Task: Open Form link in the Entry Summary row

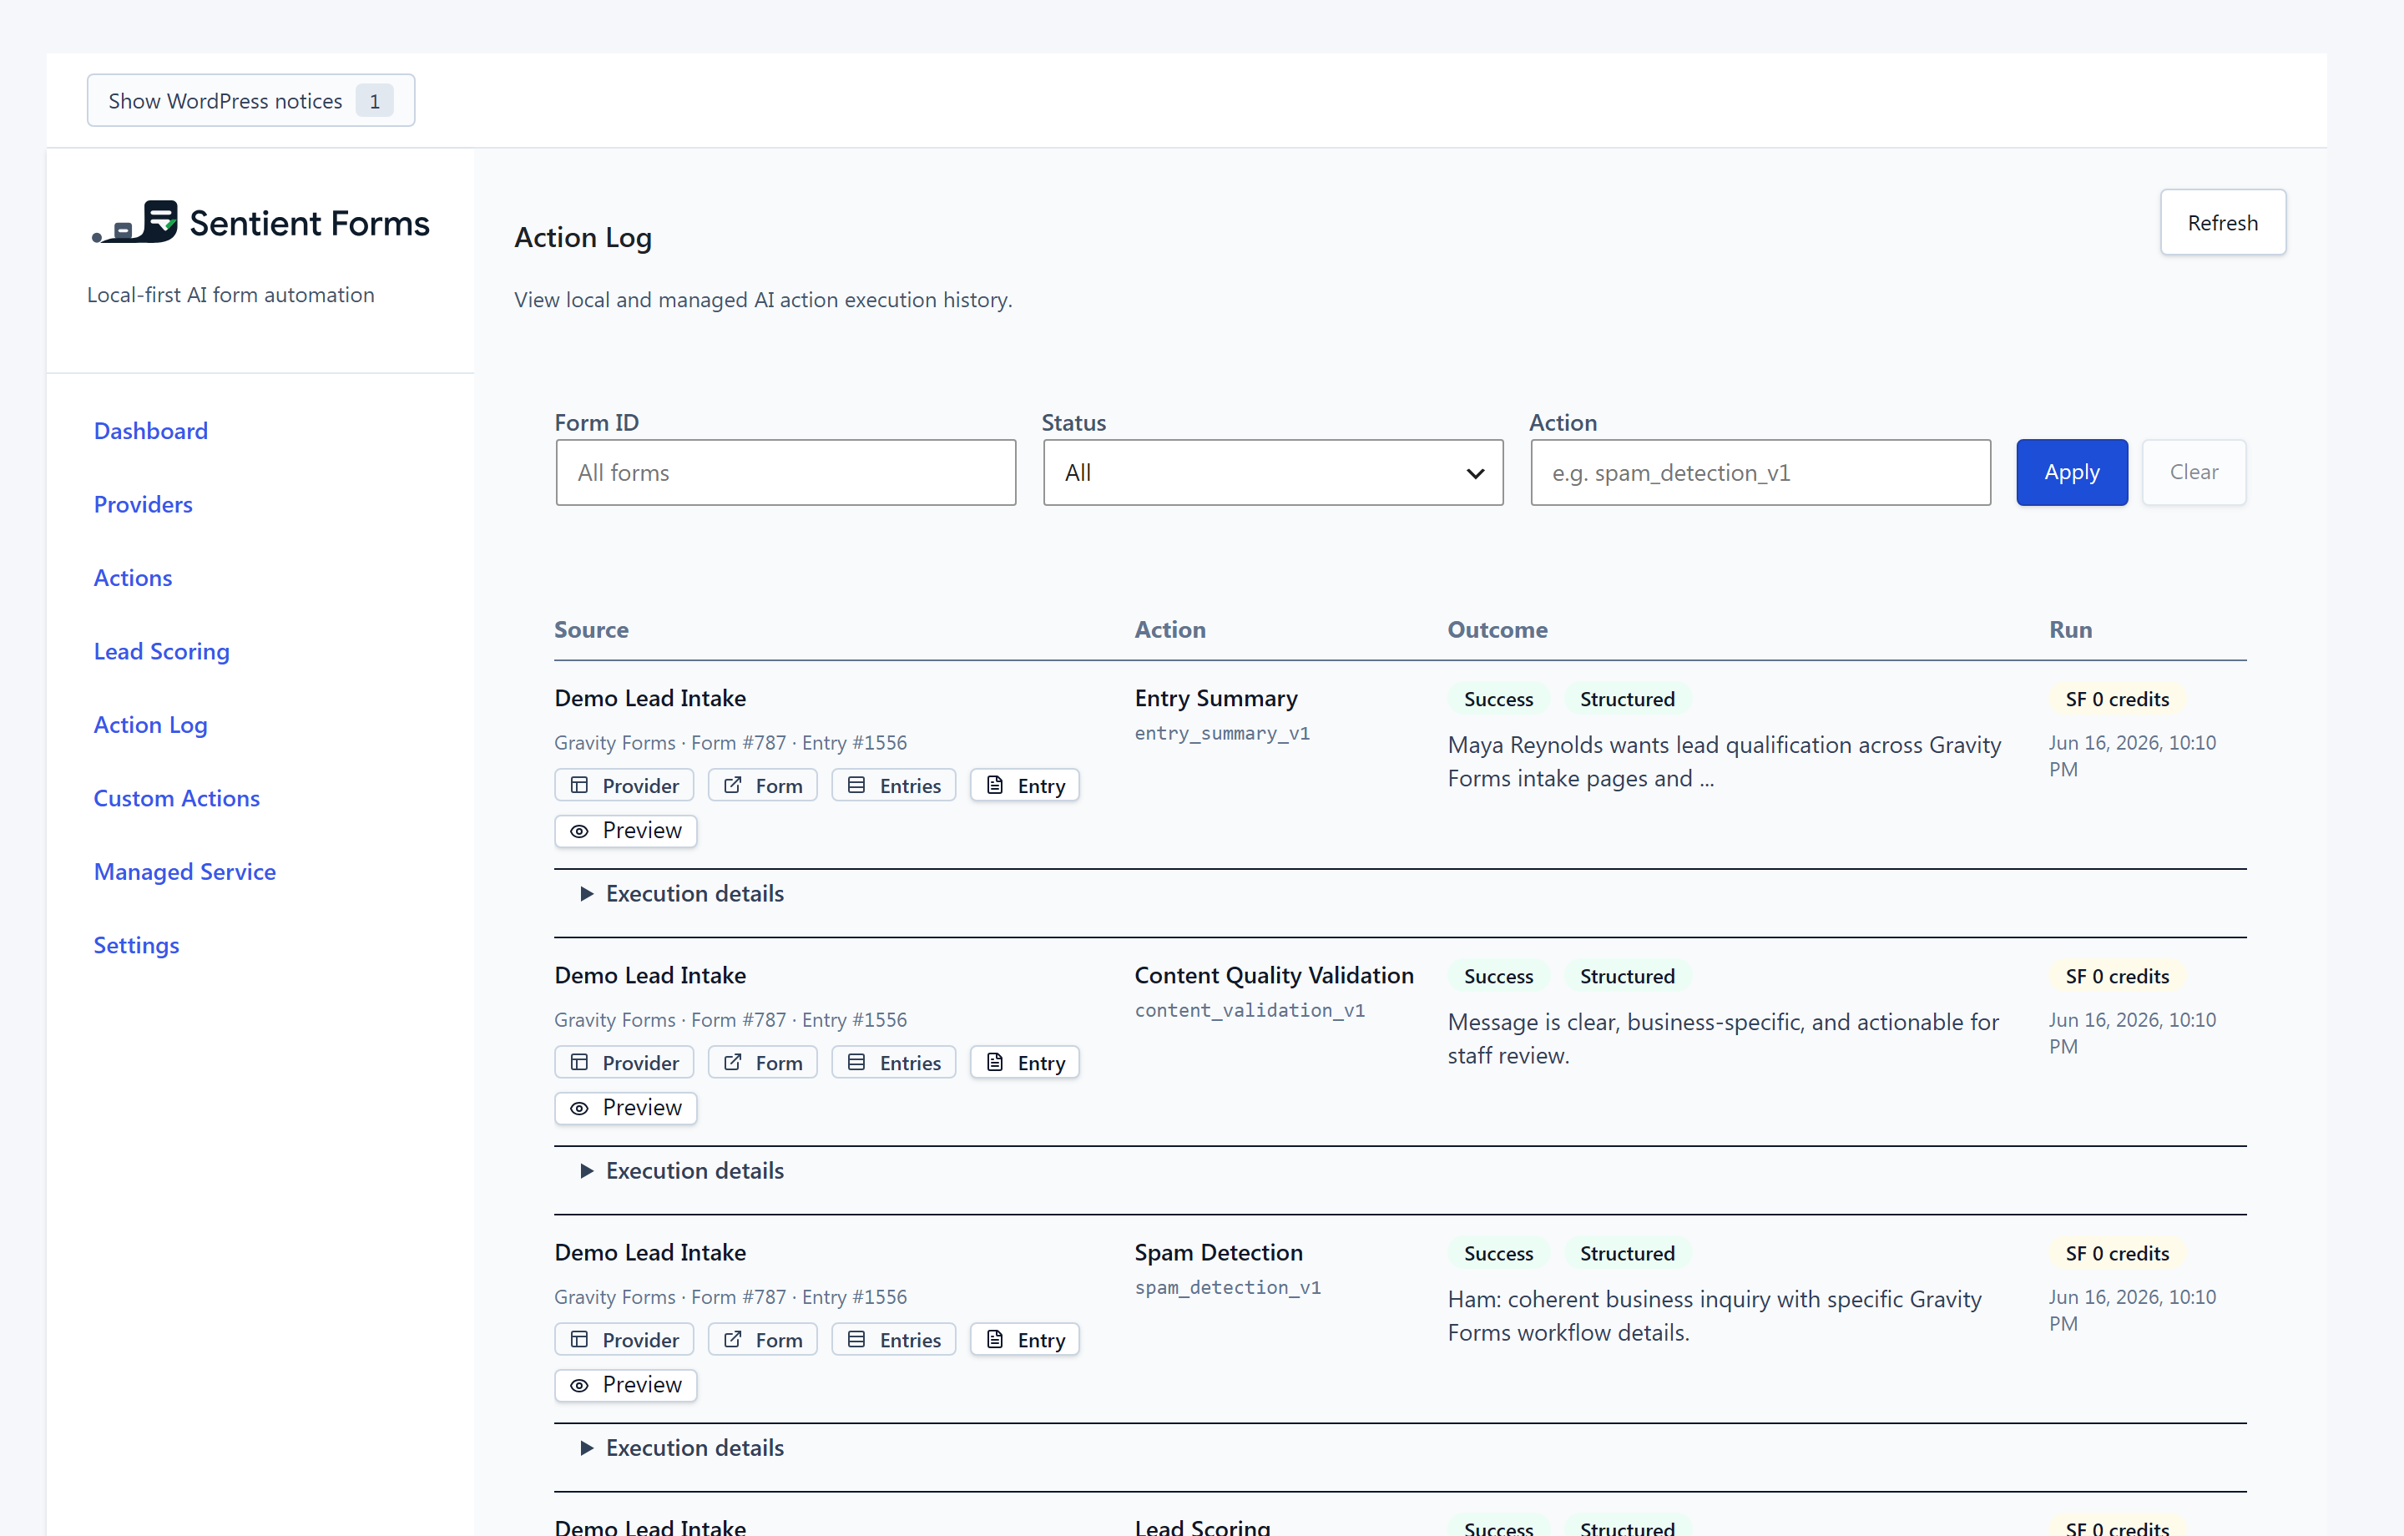Action: coord(763,785)
